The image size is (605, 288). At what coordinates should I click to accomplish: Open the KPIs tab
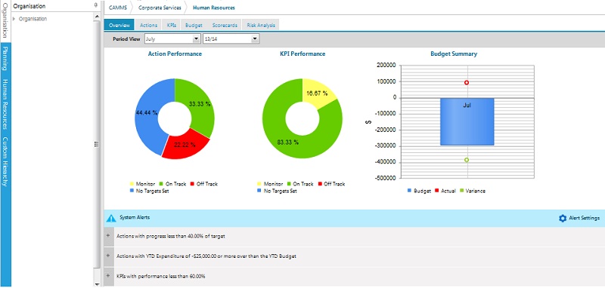tap(172, 25)
